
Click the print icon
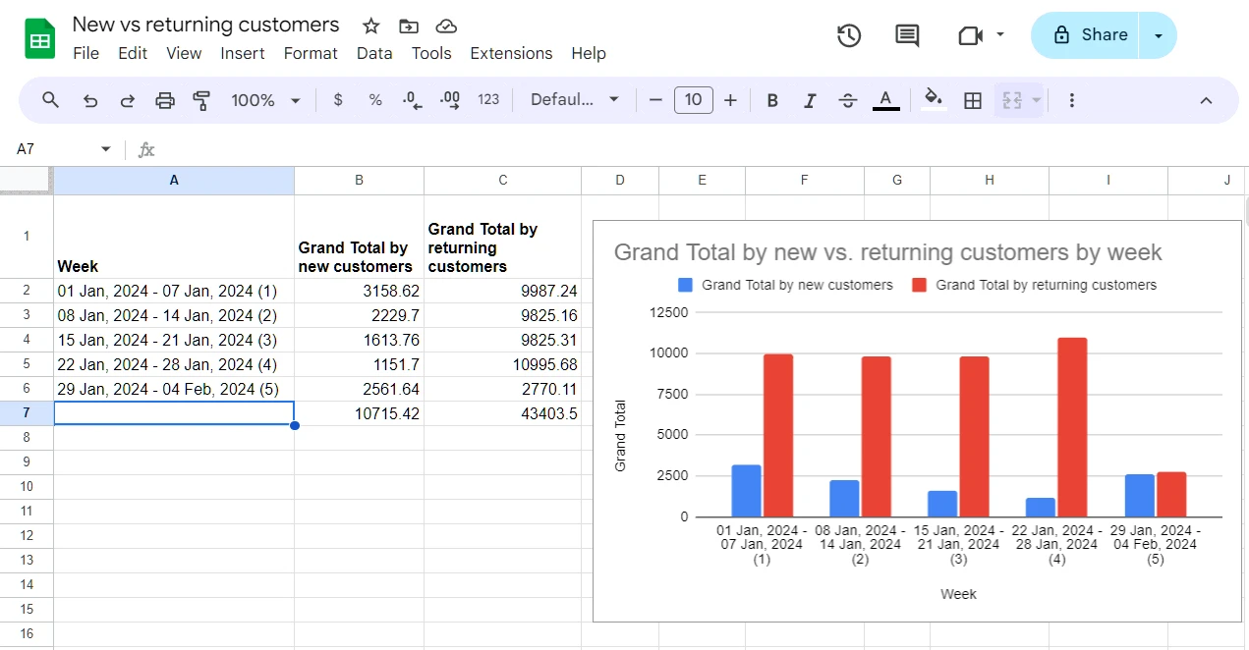[165, 100]
